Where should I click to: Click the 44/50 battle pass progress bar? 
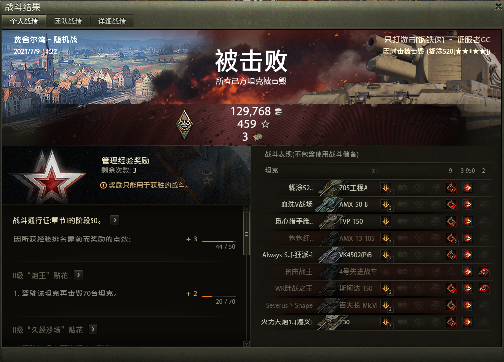click(219, 241)
